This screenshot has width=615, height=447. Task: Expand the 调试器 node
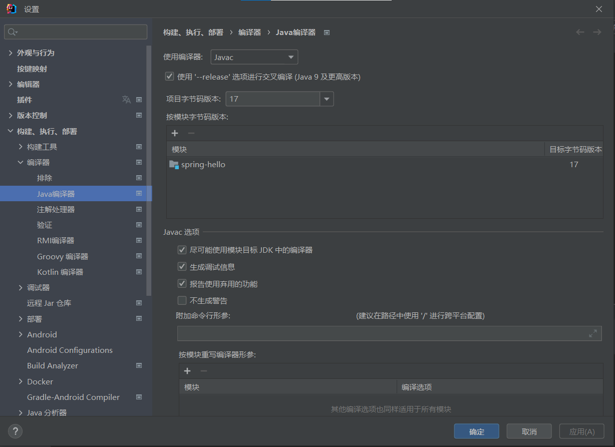point(21,287)
